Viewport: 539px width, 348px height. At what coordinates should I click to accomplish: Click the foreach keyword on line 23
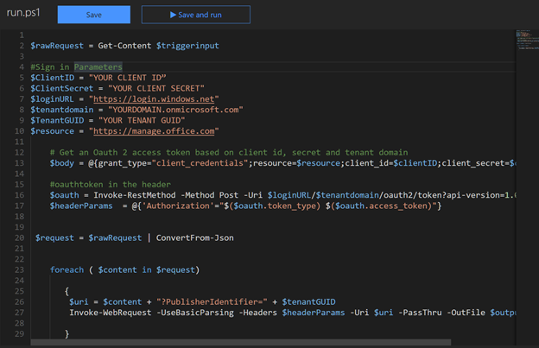coord(67,269)
